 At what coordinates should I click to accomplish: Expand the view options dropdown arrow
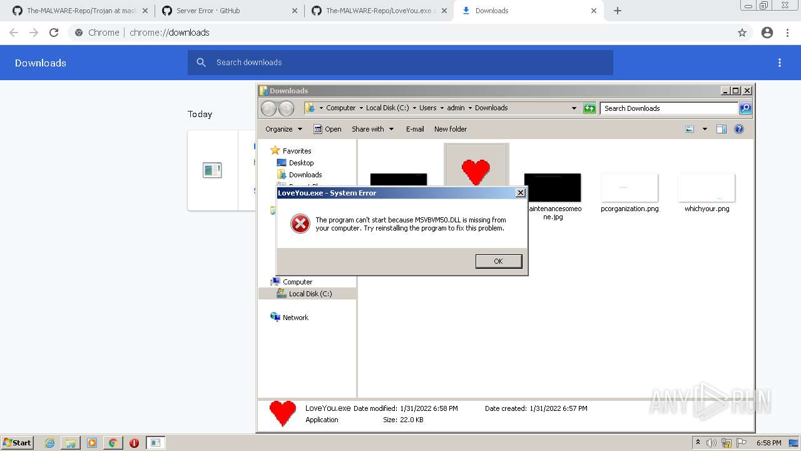705,129
